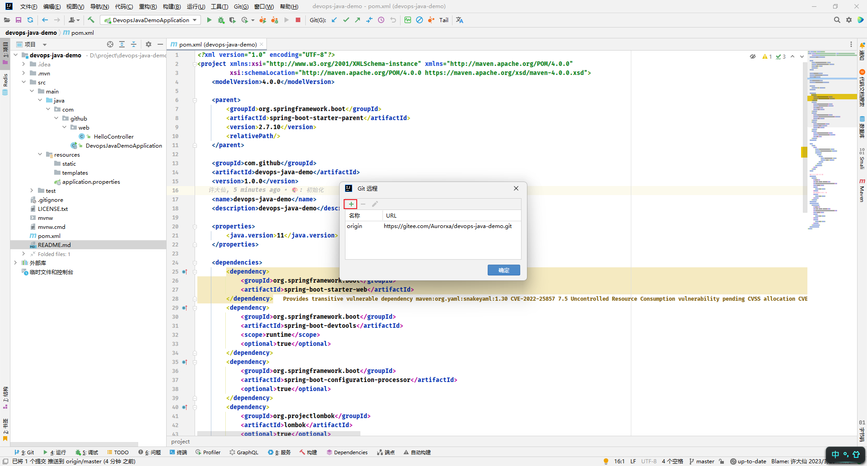This screenshot has width=867, height=466.
Task: Click devops-java-demo breadcrumb
Action: pyautogui.click(x=31, y=33)
